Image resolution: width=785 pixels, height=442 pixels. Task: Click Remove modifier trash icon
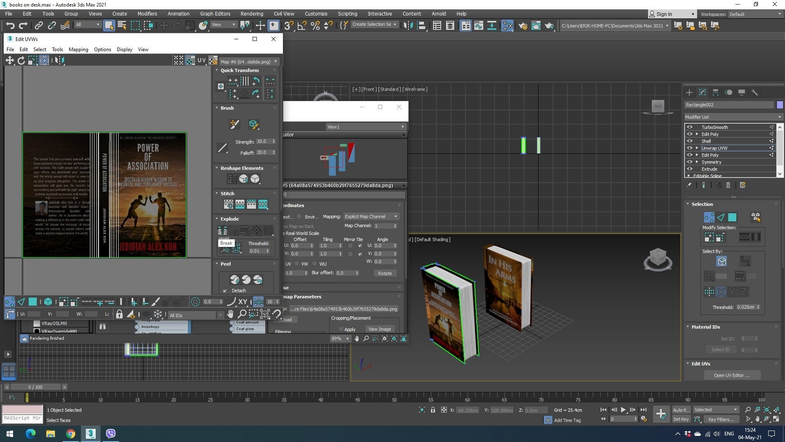(728, 185)
